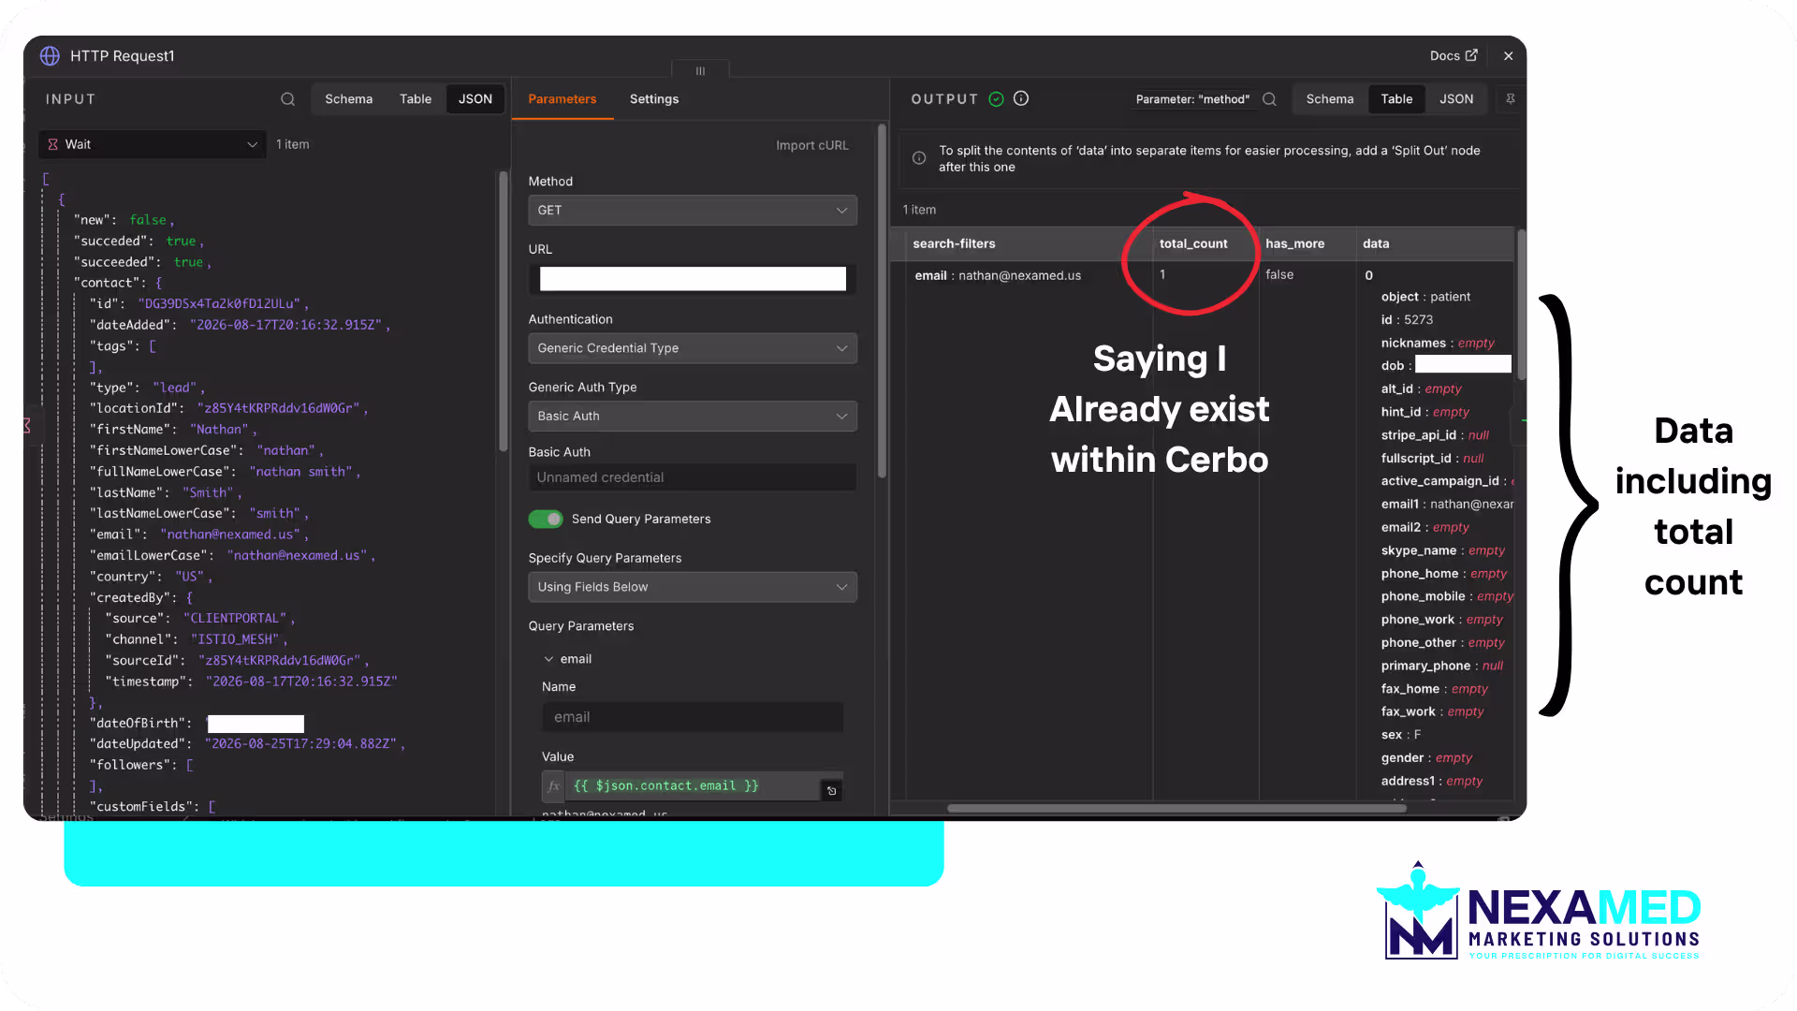1797x1011 pixels.
Task: Click the has_more false cell
Action: tap(1278, 274)
